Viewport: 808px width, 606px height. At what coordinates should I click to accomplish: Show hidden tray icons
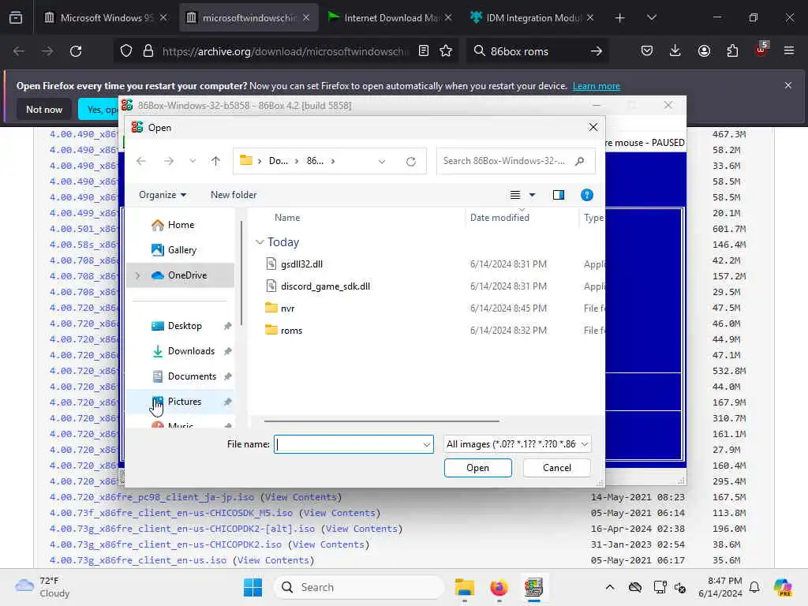(x=610, y=587)
